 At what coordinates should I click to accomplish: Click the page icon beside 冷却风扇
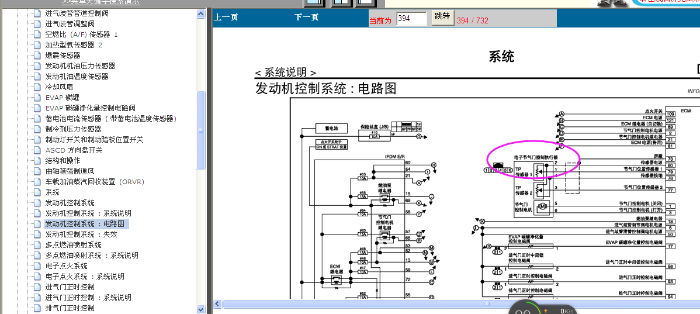[37, 87]
